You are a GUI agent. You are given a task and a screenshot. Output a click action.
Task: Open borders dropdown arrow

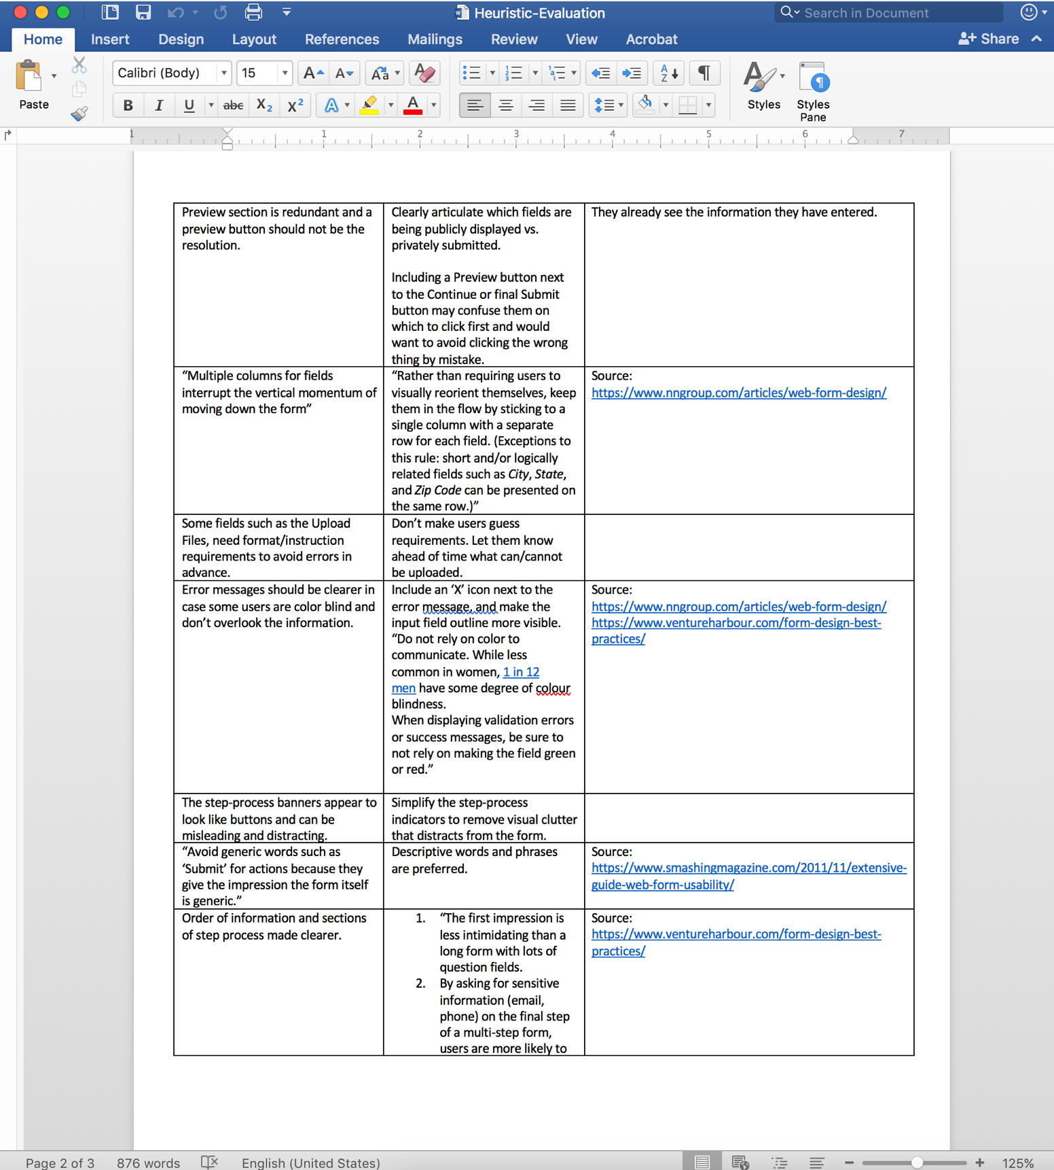pos(708,105)
